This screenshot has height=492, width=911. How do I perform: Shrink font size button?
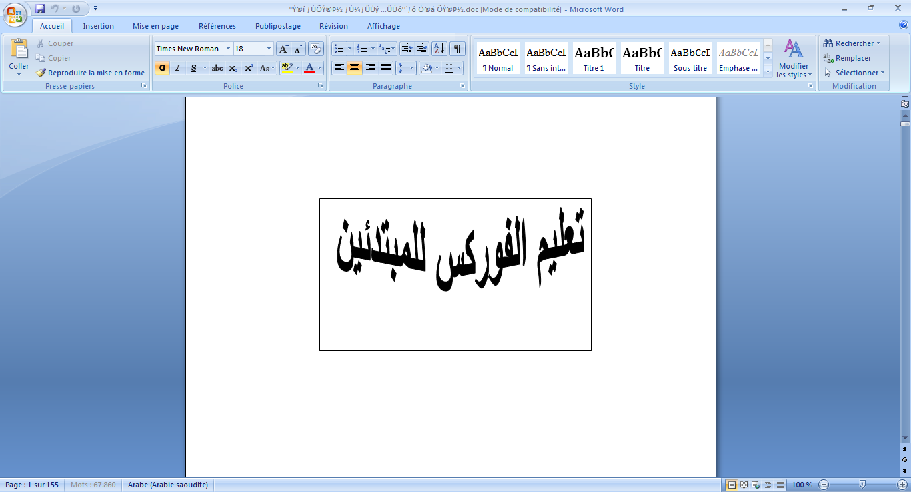(298, 49)
